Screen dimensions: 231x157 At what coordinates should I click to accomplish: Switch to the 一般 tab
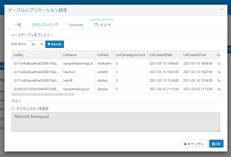[18, 25]
